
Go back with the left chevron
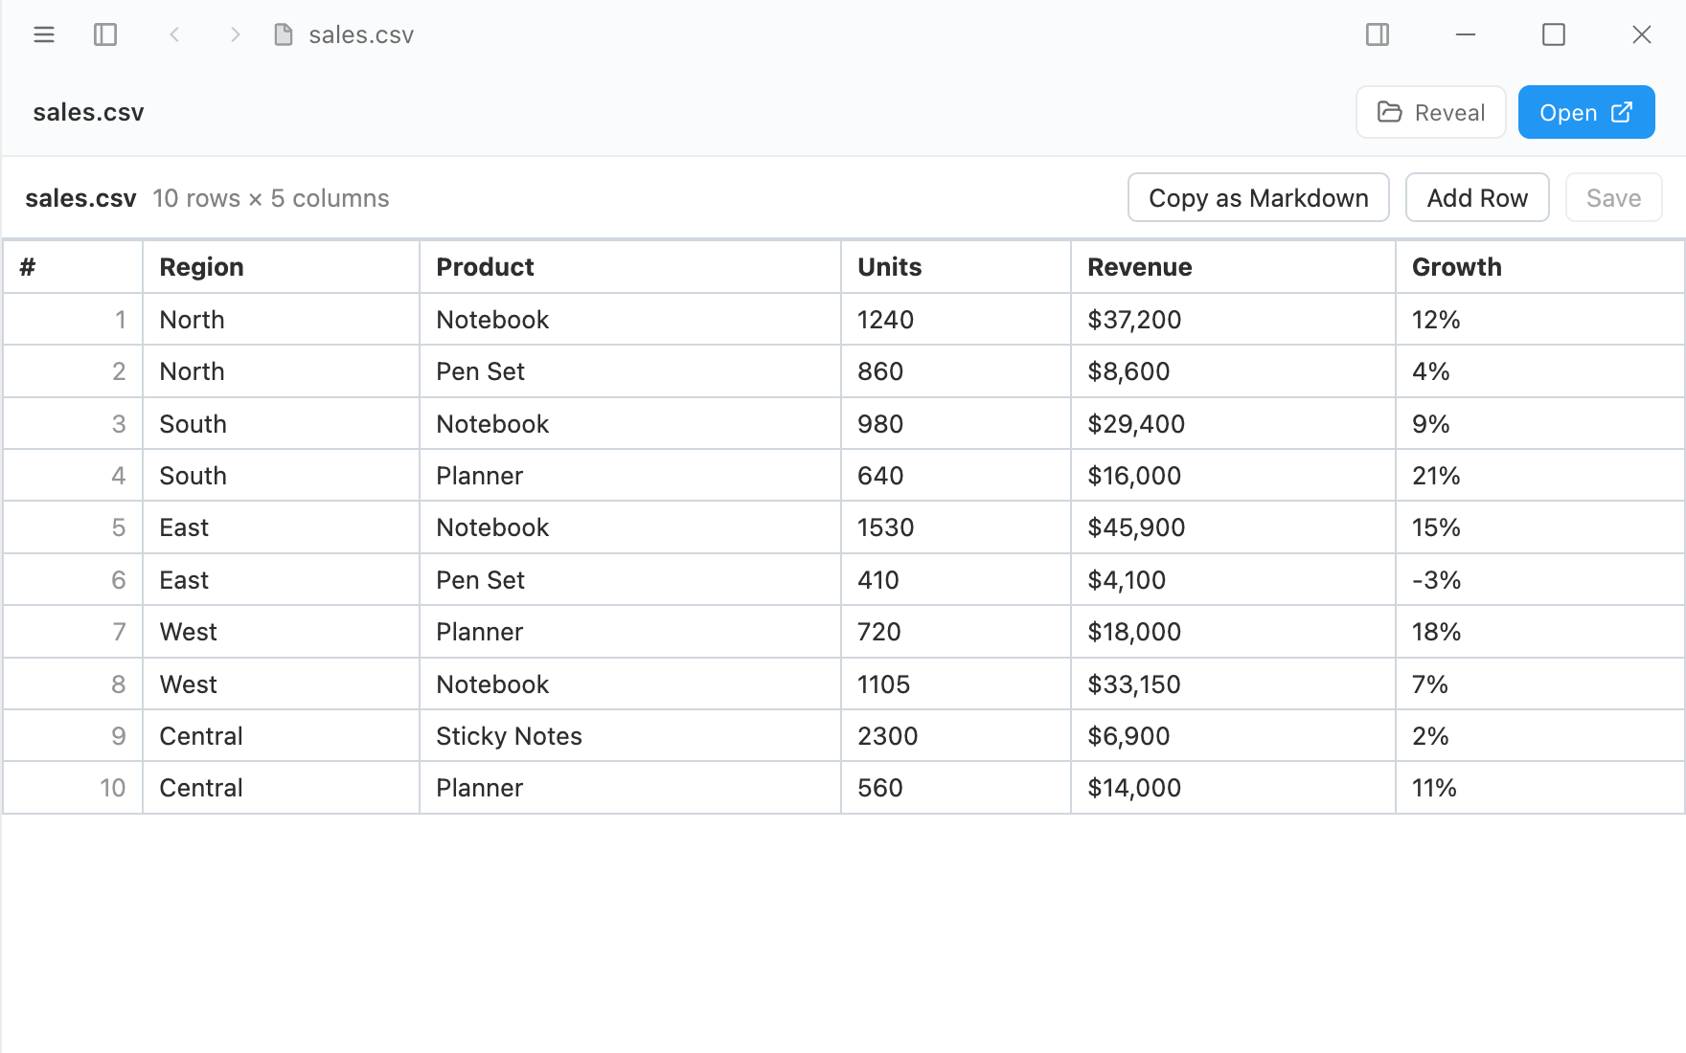point(174,35)
